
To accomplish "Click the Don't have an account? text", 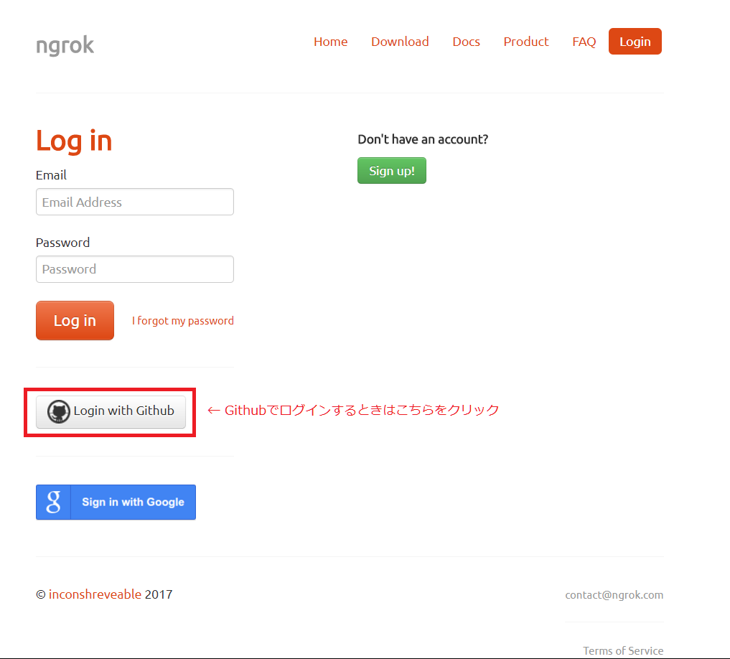I will coord(423,139).
